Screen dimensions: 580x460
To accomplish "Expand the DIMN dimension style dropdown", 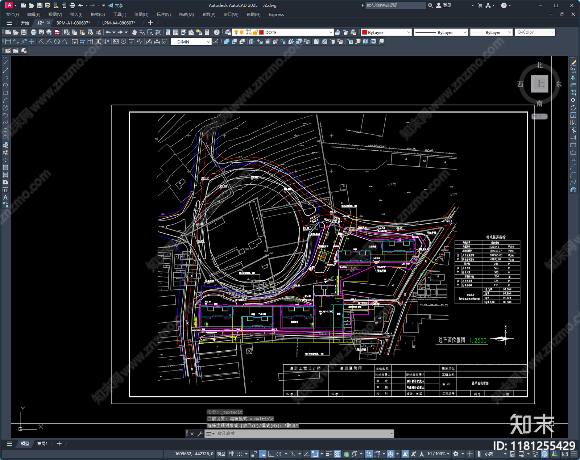I will pyautogui.click(x=208, y=42).
